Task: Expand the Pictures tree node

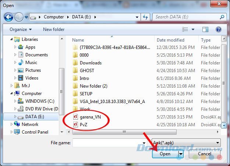Action: 15,70
